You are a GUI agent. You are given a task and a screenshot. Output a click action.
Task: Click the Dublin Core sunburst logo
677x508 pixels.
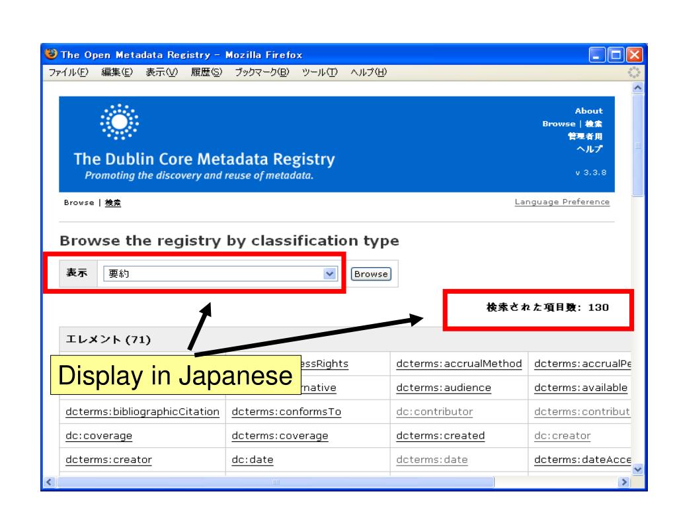(x=120, y=122)
